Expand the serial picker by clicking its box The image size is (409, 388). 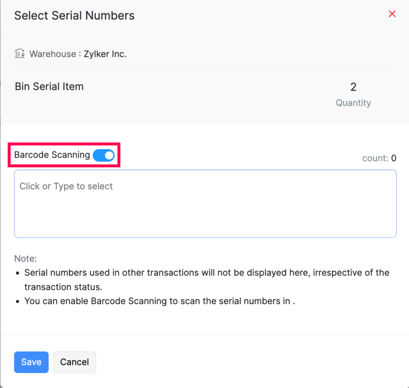(205, 203)
